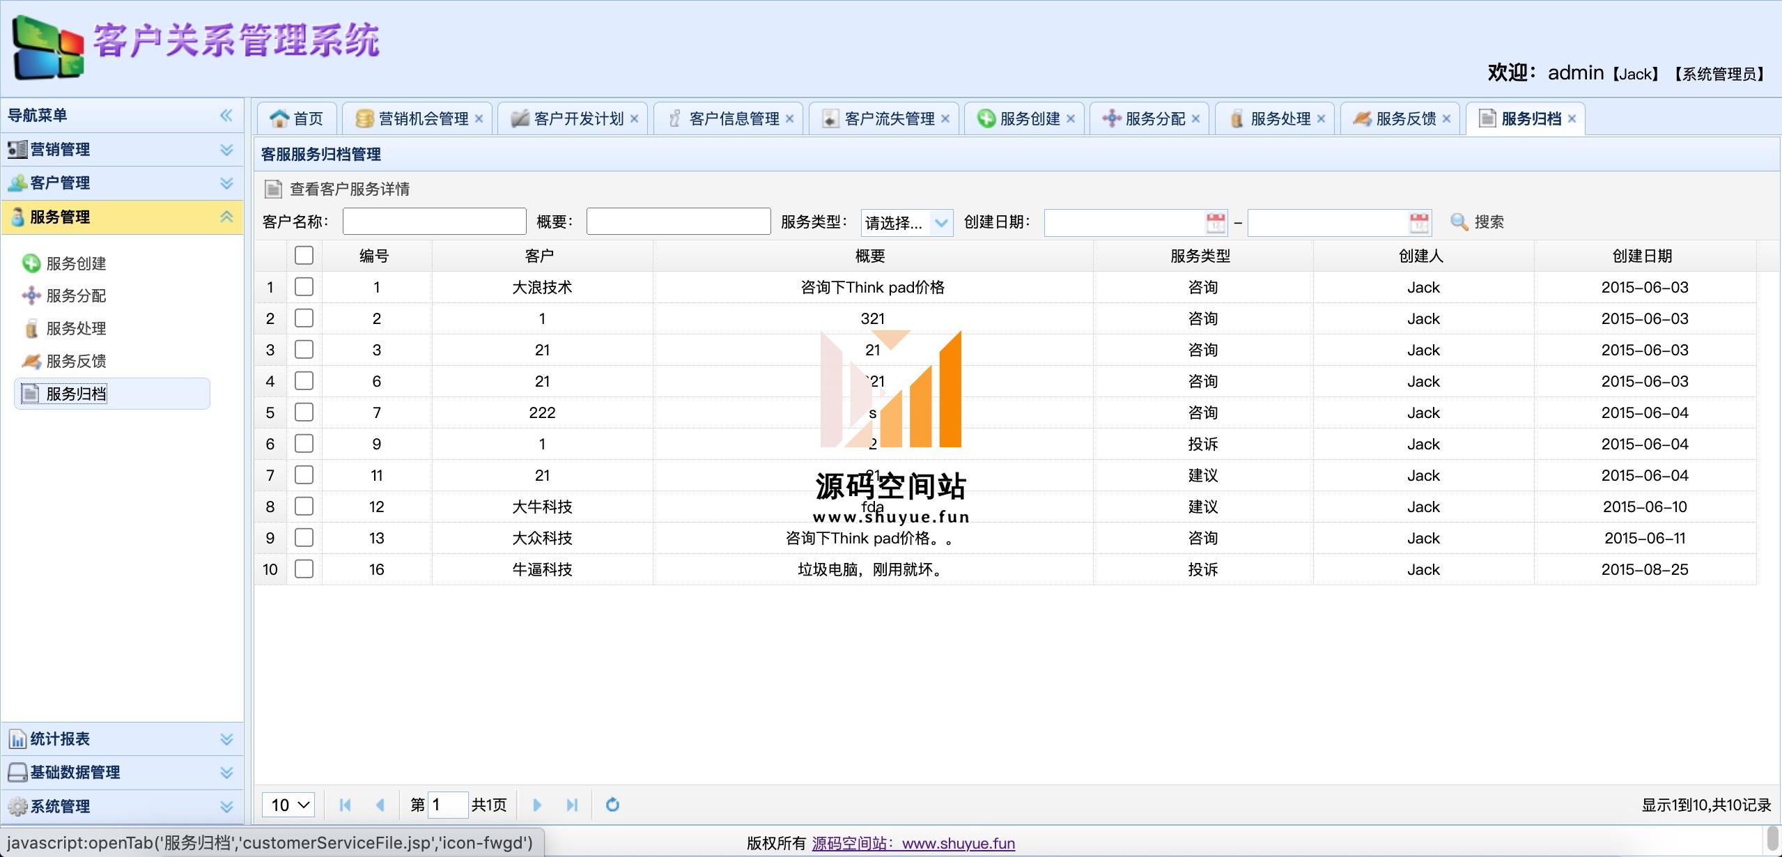Click the 查看客户服务详情 toolbar icon
Image resolution: width=1782 pixels, height=857 pixels.
click(273, 189)
